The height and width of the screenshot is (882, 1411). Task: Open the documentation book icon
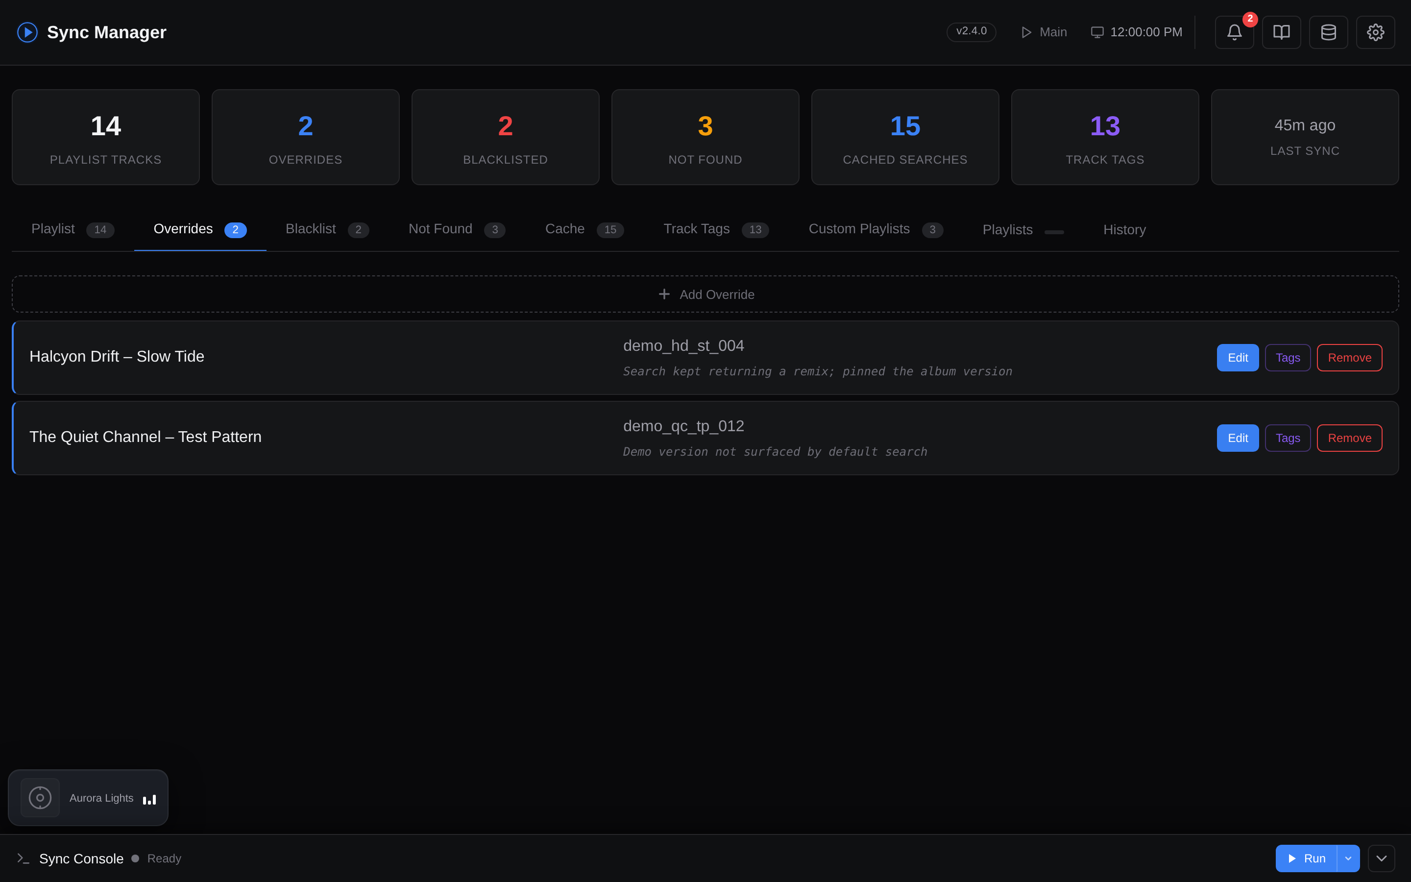point(1282,32)
